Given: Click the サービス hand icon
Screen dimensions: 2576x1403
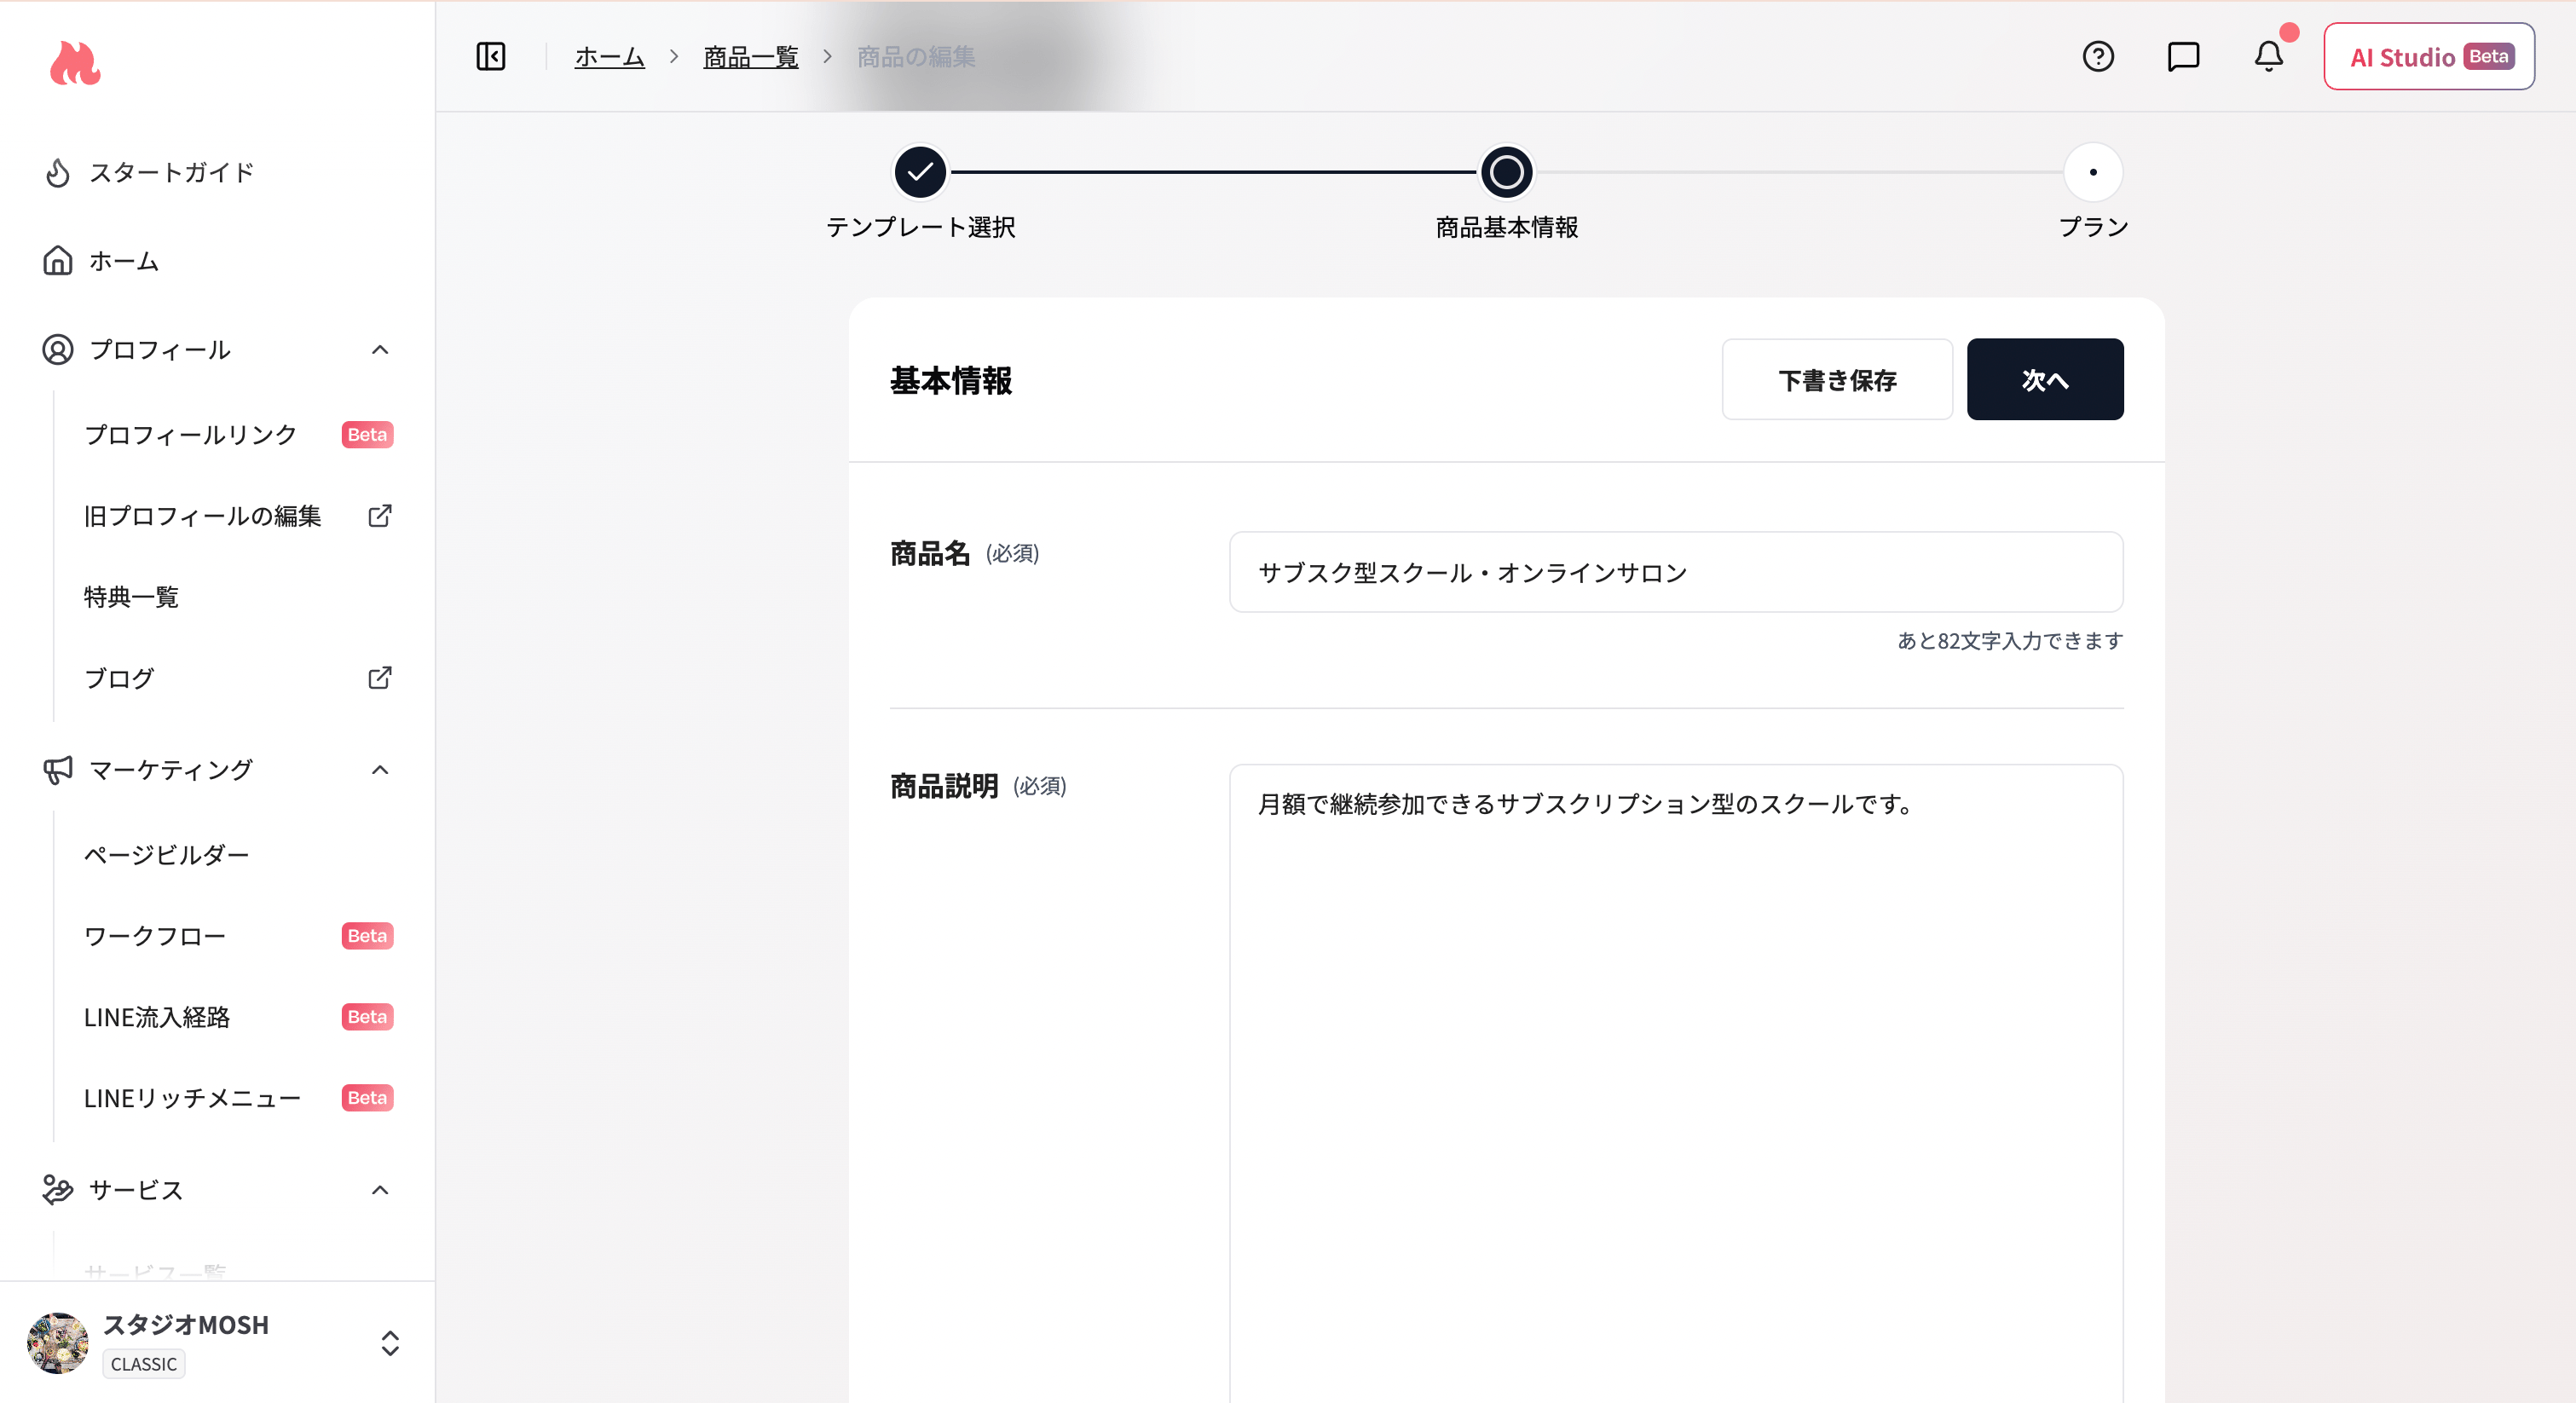Looking at the screenshot, I should (x=58, y=1190).
